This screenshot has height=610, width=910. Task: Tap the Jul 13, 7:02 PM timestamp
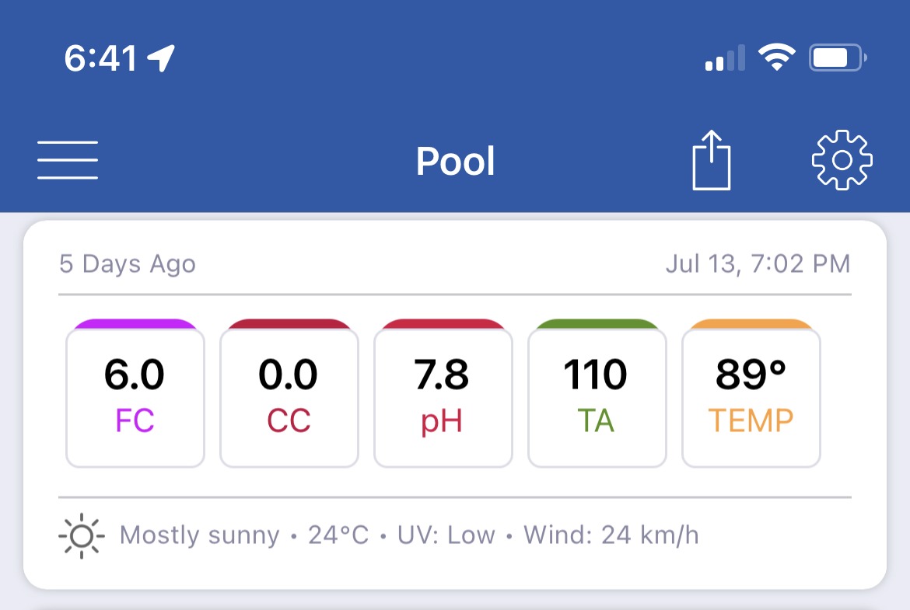[x=758, y=264]
